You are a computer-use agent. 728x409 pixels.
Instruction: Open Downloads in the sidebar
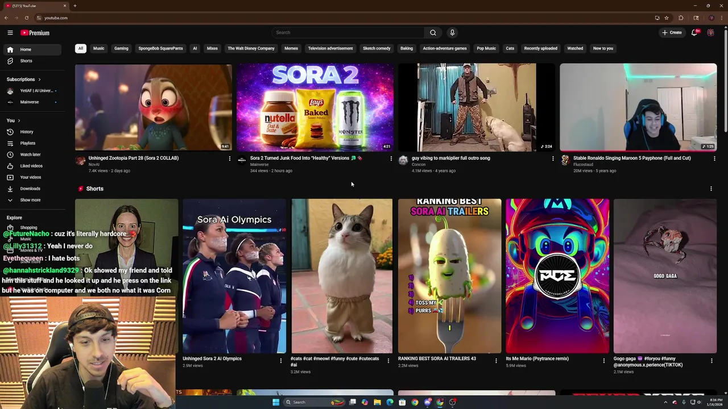[31, 189]
